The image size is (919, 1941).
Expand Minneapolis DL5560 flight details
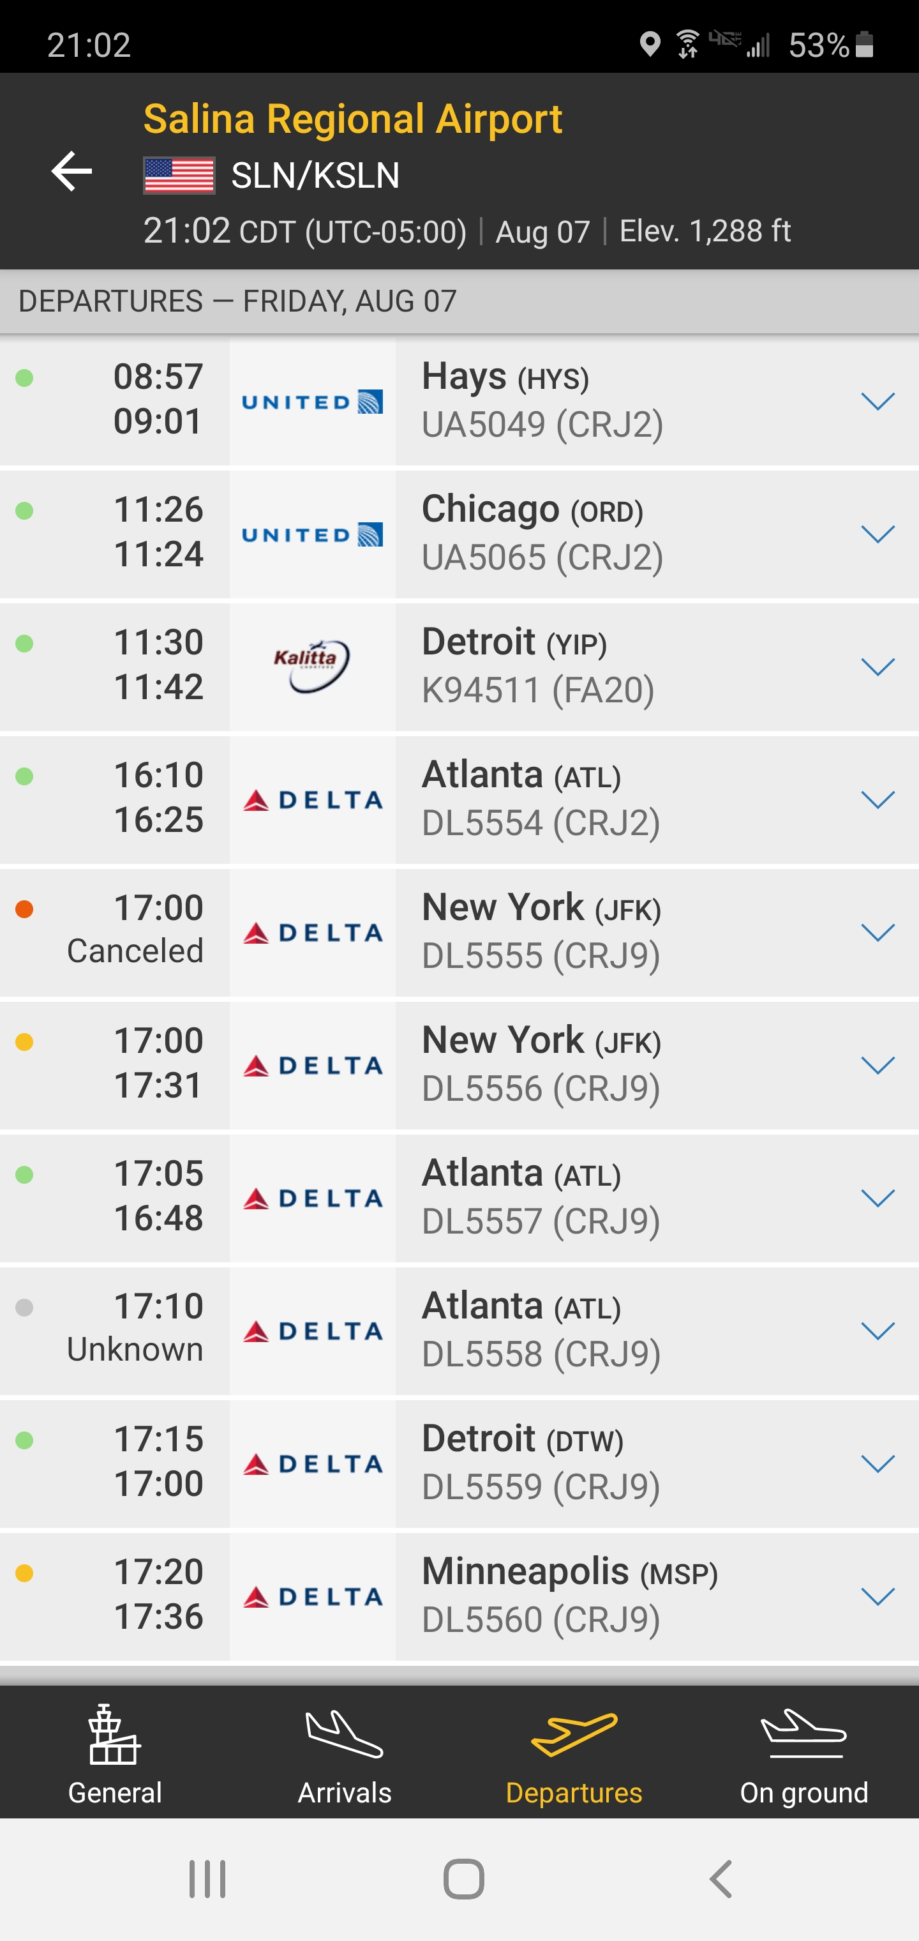coord(877,1596)
